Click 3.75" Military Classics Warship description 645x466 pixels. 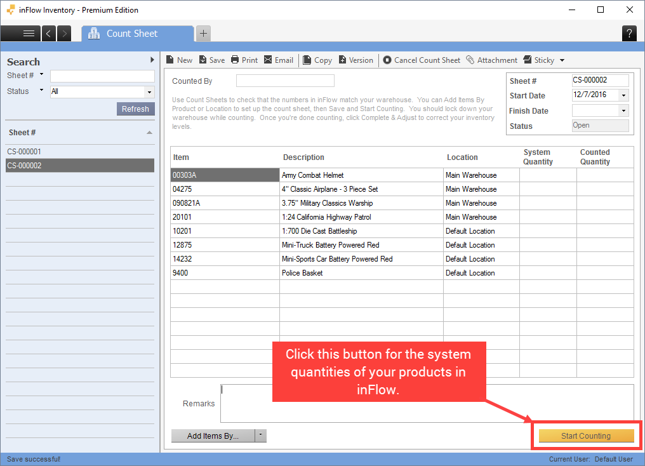tap(362, 203)
